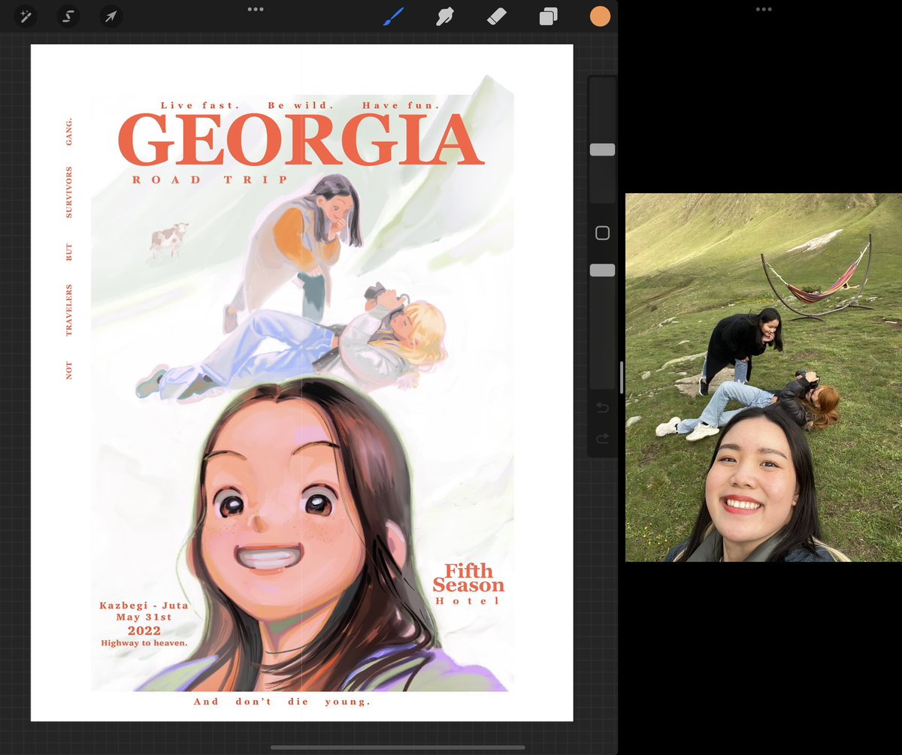This screenshot has width=902, height=755.
Task: Redo the undone stroke
Action: tap(601, 437)
